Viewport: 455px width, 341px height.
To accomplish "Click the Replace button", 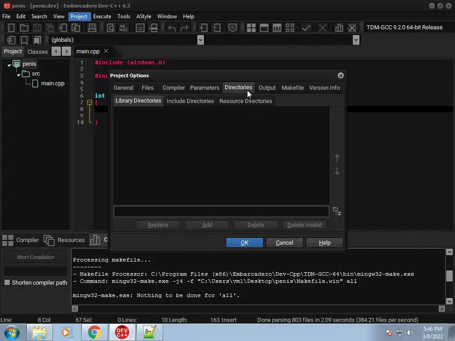I will pos(158,225).
